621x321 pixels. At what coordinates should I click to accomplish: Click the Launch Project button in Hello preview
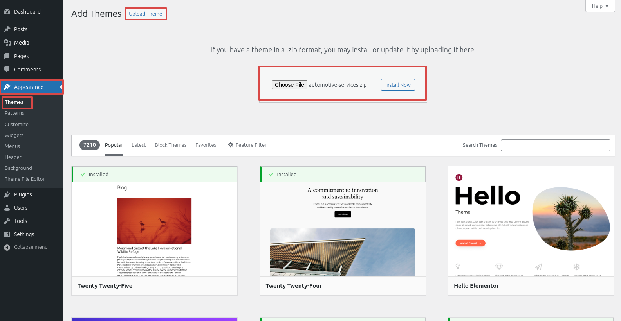470,243
